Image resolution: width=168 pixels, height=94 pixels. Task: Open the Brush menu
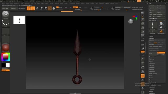tap(7, 3)
